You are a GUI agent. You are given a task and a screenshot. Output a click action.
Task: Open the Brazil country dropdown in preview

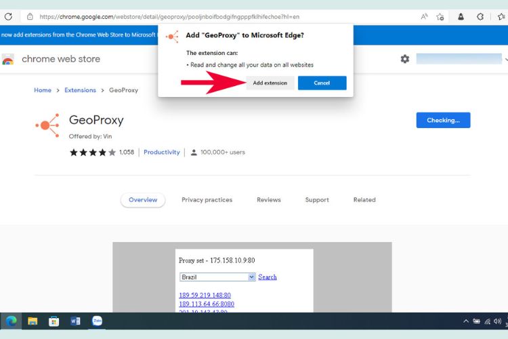[x=217, y=277]
